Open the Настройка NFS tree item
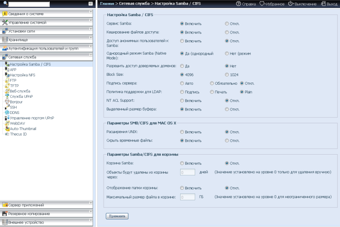The height and width of the screenshot is (227, 340). (23, 75)
